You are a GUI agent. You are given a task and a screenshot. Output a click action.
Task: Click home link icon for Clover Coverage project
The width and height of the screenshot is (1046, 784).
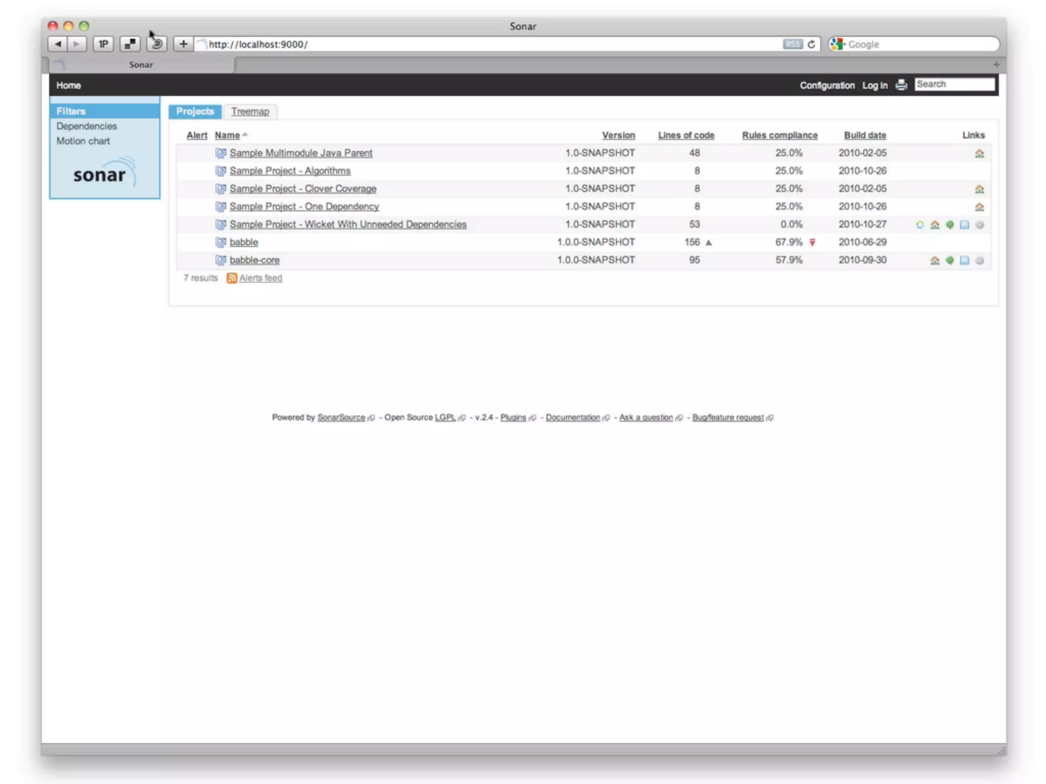click(979, 189)
